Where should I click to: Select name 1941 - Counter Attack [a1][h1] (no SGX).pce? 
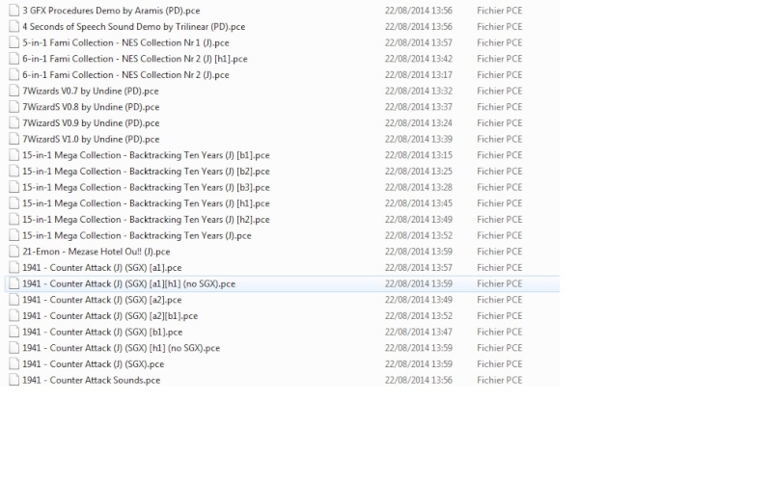128,283
